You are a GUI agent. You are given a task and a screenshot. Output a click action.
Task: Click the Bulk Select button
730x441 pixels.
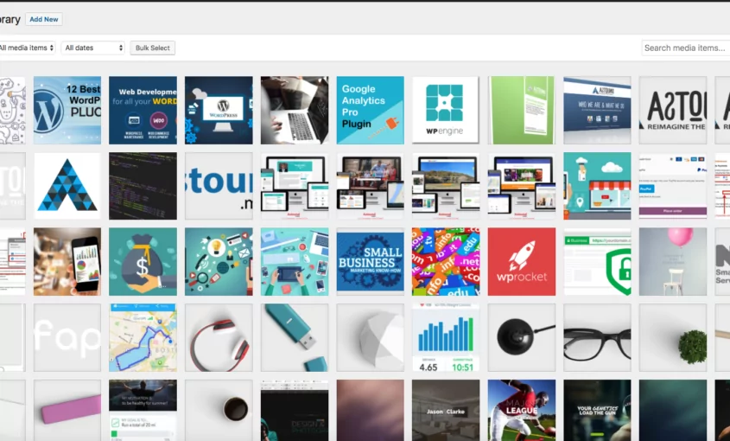[x=152, y=48]
